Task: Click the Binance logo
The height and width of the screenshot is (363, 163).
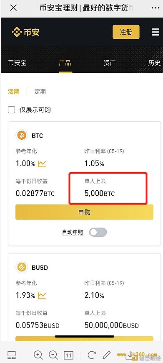Action: [25, 32]
